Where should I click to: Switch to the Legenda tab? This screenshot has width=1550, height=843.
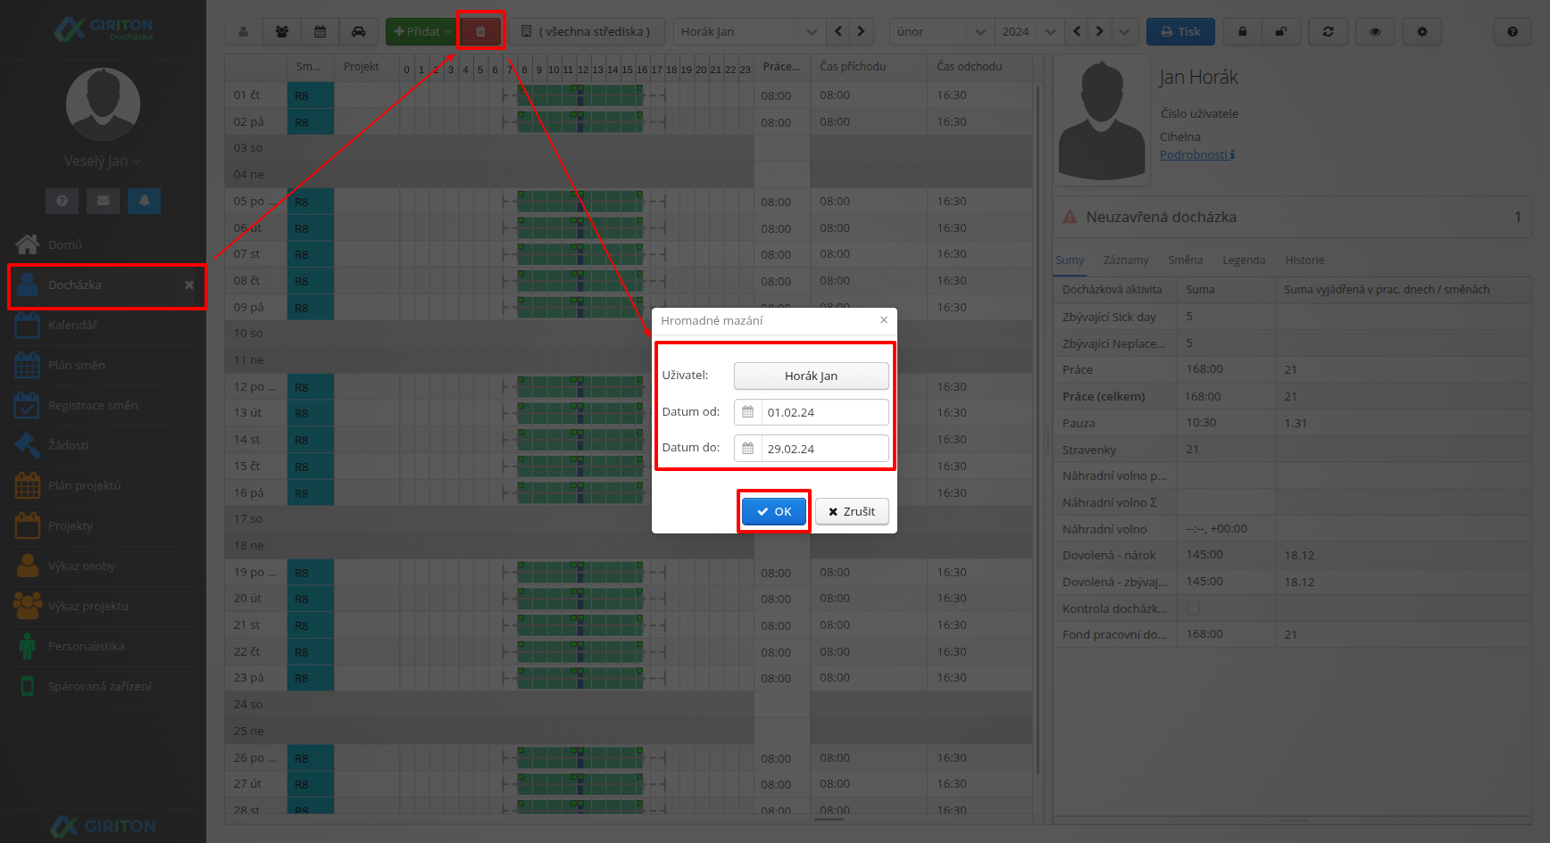click(1244, 260)
